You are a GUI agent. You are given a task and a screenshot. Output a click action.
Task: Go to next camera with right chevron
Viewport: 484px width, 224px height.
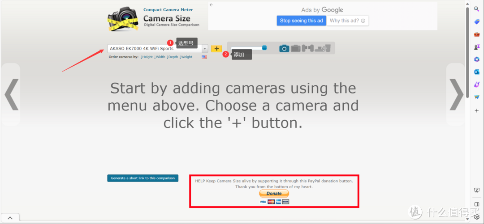(x=456, y=94)
